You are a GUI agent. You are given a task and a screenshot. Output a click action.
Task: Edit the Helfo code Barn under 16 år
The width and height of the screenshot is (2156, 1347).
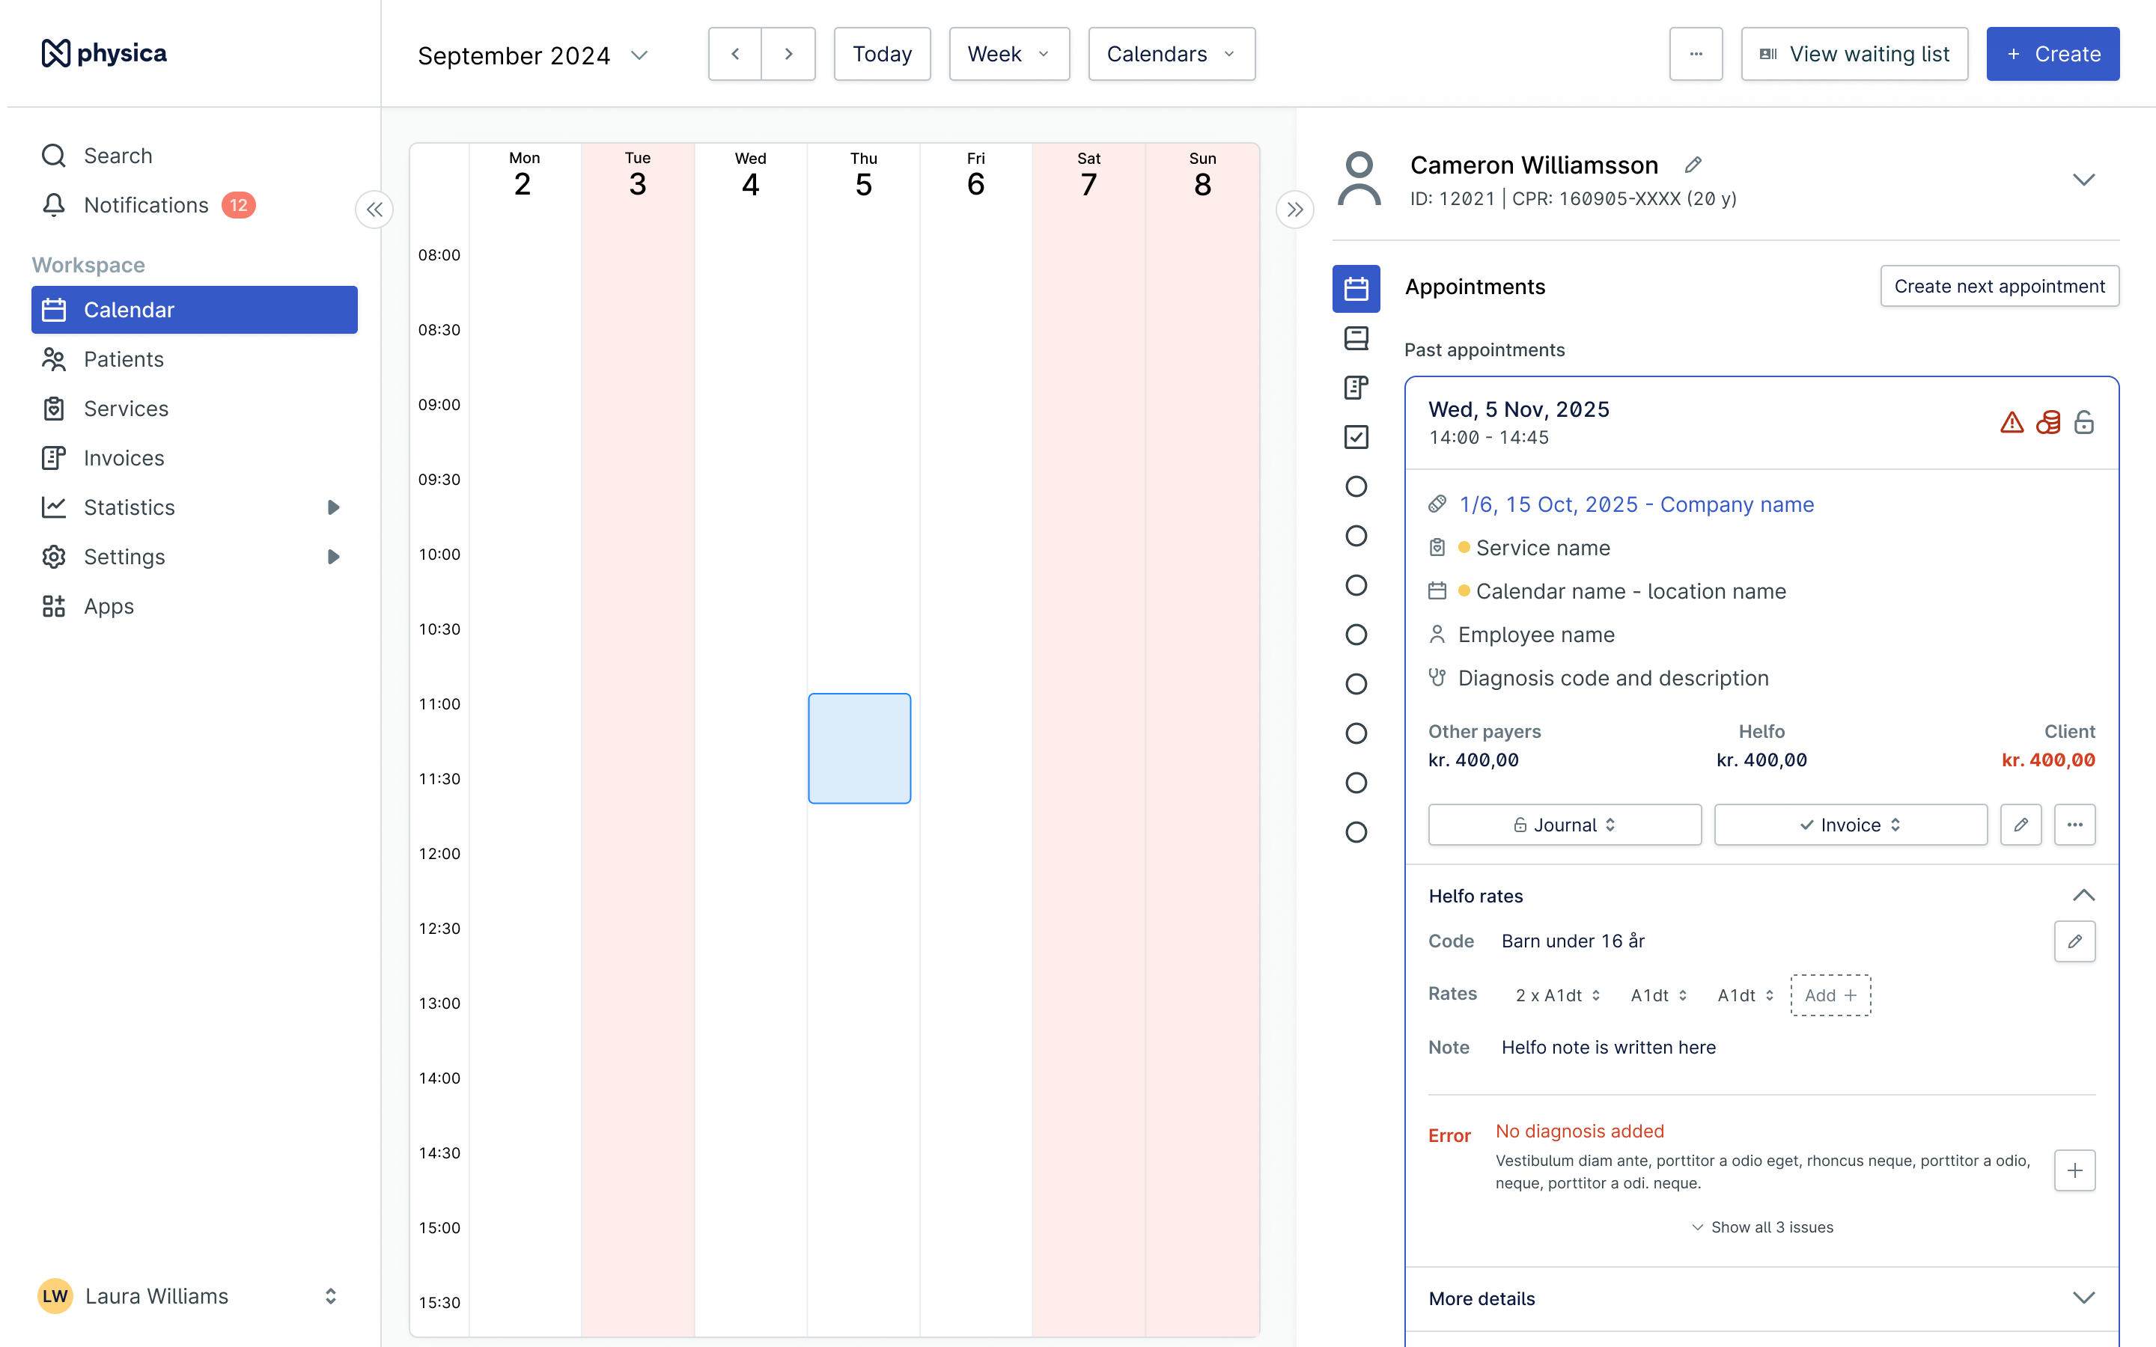[2075, 941]
